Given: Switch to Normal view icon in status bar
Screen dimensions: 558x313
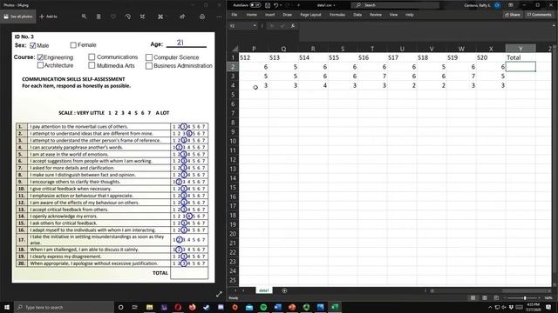Looking at the screenshot, I should pyautogui.click(x=473, y=297).
